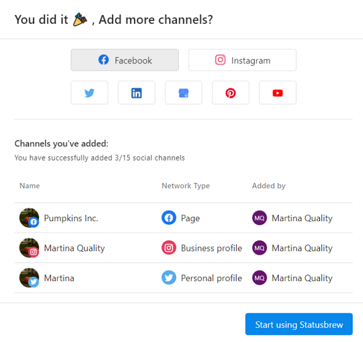Click Martina Quality in the Page row
Viewport: 363px width, 342px height.
pyautogui.click(x=302, y=218)
